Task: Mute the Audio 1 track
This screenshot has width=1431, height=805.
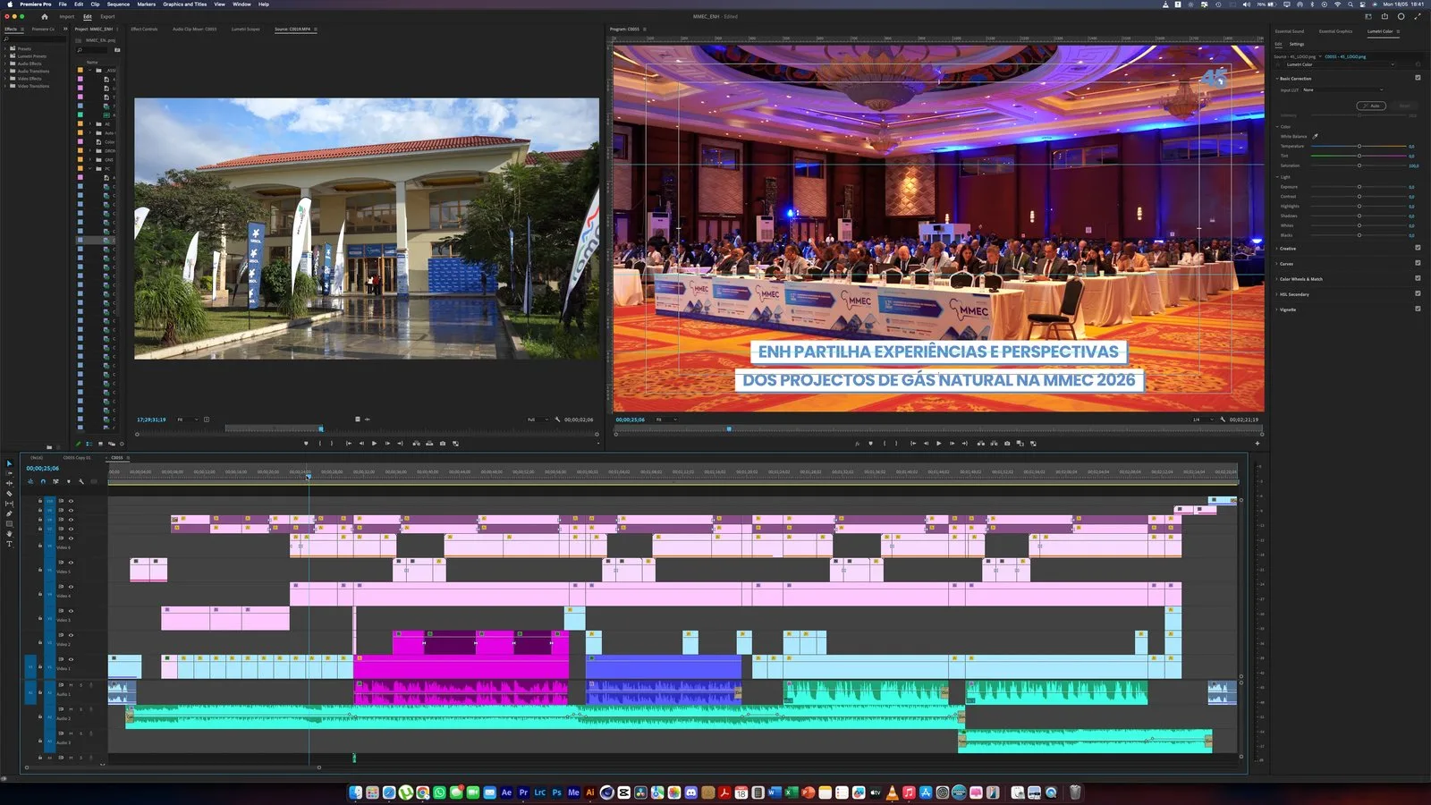Action: 71,685
